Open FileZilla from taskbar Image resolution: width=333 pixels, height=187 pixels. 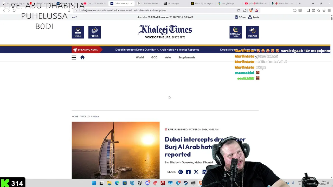163,183
